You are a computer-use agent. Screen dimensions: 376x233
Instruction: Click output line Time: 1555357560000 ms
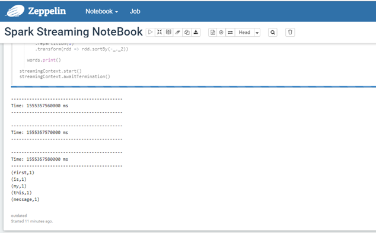[x=40, y=106]
